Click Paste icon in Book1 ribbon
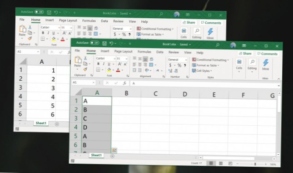Image resolution: width=293 pixels, height=173 pixels. (x=78, y=60)
